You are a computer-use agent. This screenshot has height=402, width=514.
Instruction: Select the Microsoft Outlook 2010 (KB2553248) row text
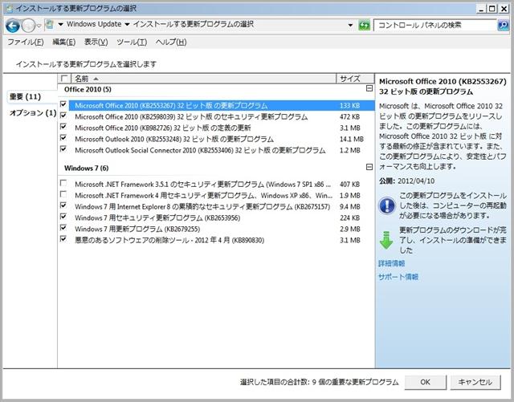coord(174,140)
